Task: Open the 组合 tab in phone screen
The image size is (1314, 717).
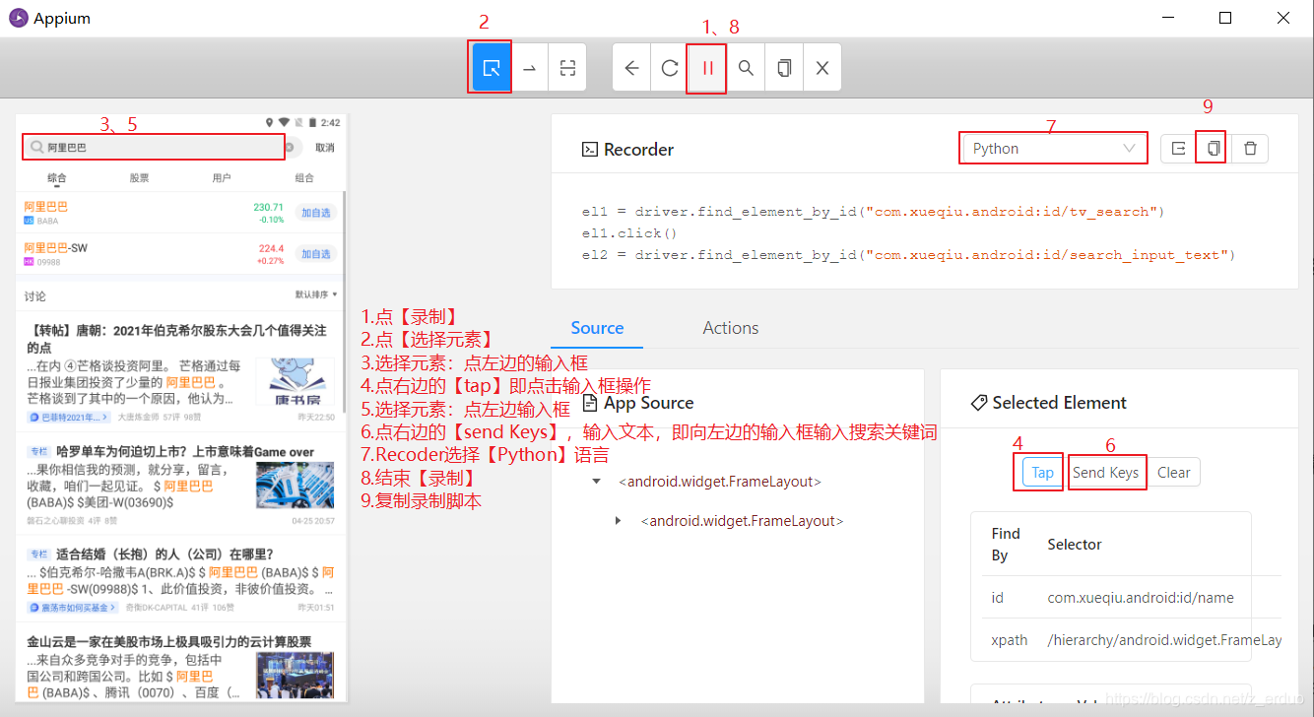Action: pos(304,178)
